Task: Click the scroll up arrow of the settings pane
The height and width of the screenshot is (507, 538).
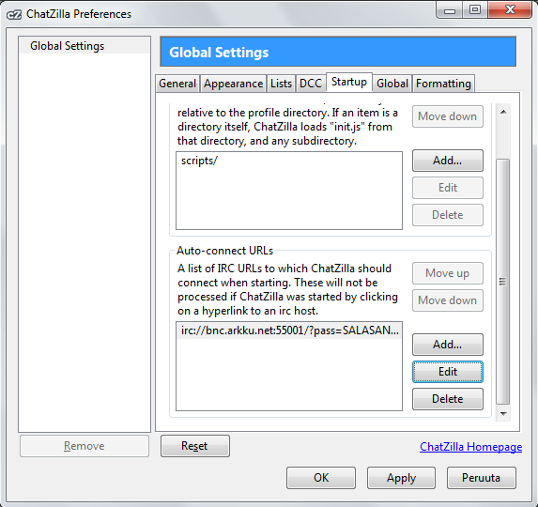Action: (503, 112)
